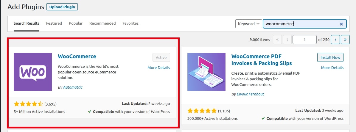Open the Featured plugins tab
This screenshot has width=356, height=132.
click(54, 23)
